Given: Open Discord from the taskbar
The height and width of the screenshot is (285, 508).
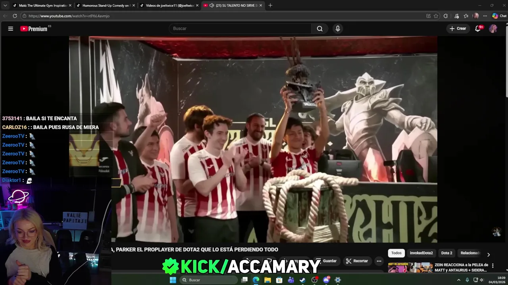Looking at the screenshot, I should 326,280.
